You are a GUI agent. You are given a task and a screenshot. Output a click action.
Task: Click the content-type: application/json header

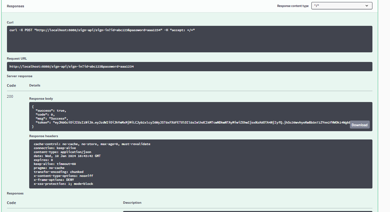pyautogui.click(x=62, y=152)
